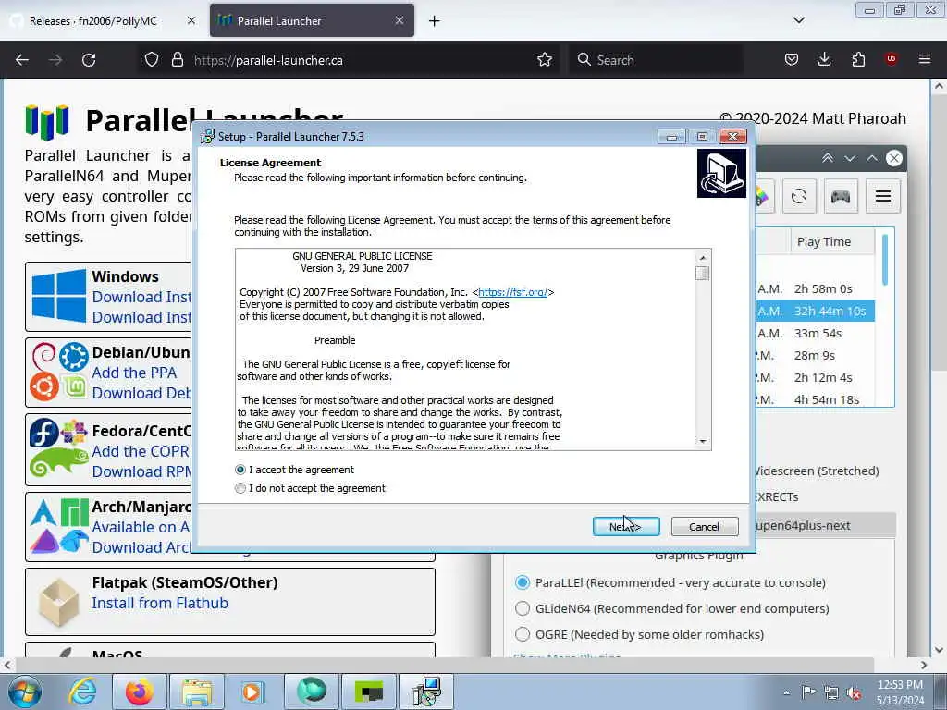The width and height of the screenshot is (947, 710).
Task: Select the 4h 54m 18s play time row
Action: 816,399
